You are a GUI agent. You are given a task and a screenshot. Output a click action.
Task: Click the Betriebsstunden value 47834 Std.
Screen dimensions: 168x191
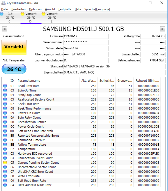point(153,60)
